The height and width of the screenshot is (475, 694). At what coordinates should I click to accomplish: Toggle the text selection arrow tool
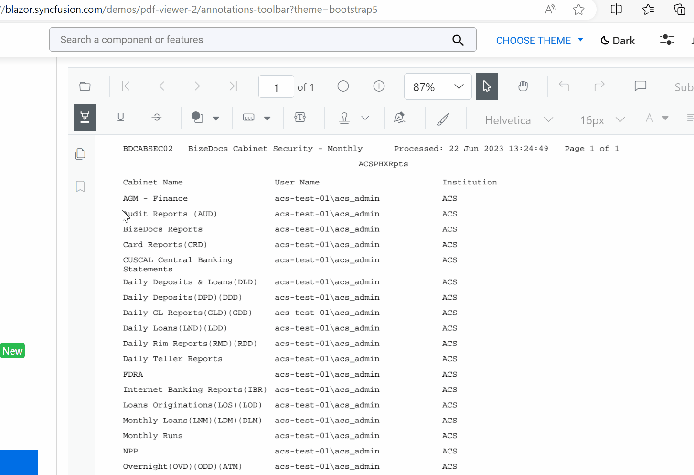(487, 86)
